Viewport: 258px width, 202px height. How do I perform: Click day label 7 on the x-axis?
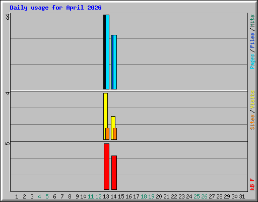62,196
